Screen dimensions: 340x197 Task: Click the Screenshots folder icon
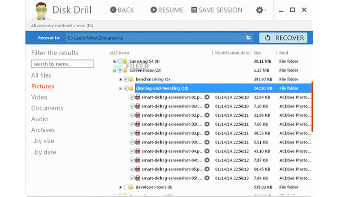125,70
